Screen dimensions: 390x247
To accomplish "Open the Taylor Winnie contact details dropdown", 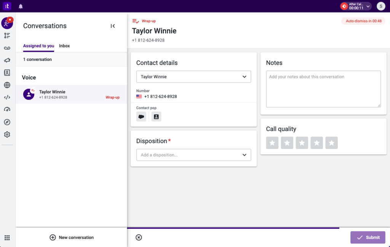I will 193,77.
